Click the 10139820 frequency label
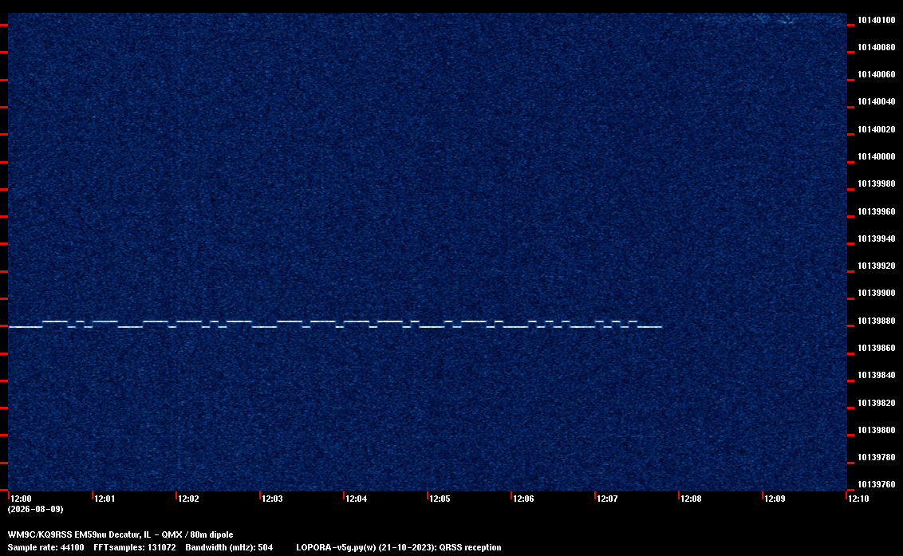Screen dimensions: 903x556 pyautogui.click(x=876, y=403)
